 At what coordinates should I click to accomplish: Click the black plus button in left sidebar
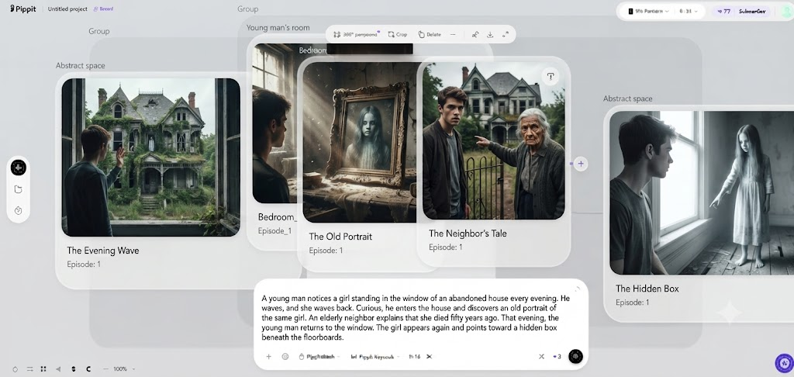click(x=19, y=168)
